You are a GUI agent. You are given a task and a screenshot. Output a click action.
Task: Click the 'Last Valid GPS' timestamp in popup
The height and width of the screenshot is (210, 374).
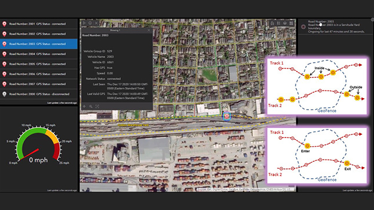pos(128,96)
